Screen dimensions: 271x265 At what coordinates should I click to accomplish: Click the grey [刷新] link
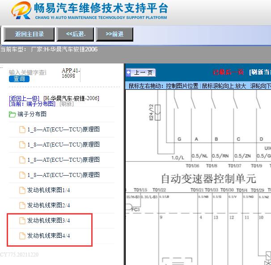pos(67,104)
